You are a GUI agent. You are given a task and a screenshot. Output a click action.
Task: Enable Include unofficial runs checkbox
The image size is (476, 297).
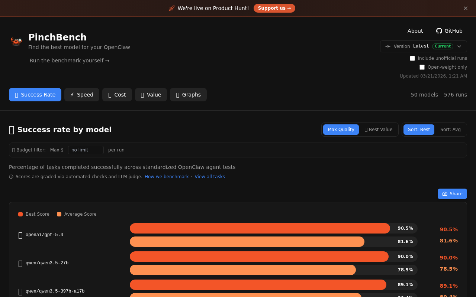point(412,58)
